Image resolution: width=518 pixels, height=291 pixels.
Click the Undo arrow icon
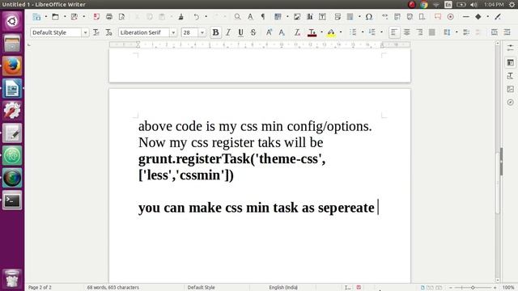[x=197, y=17]
